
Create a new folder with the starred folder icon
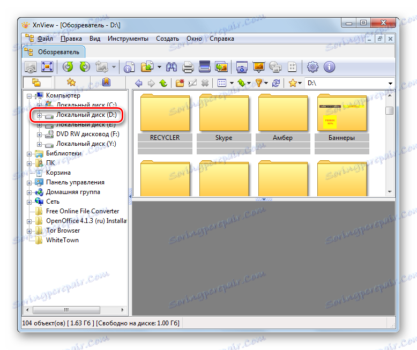coord(180,83)
